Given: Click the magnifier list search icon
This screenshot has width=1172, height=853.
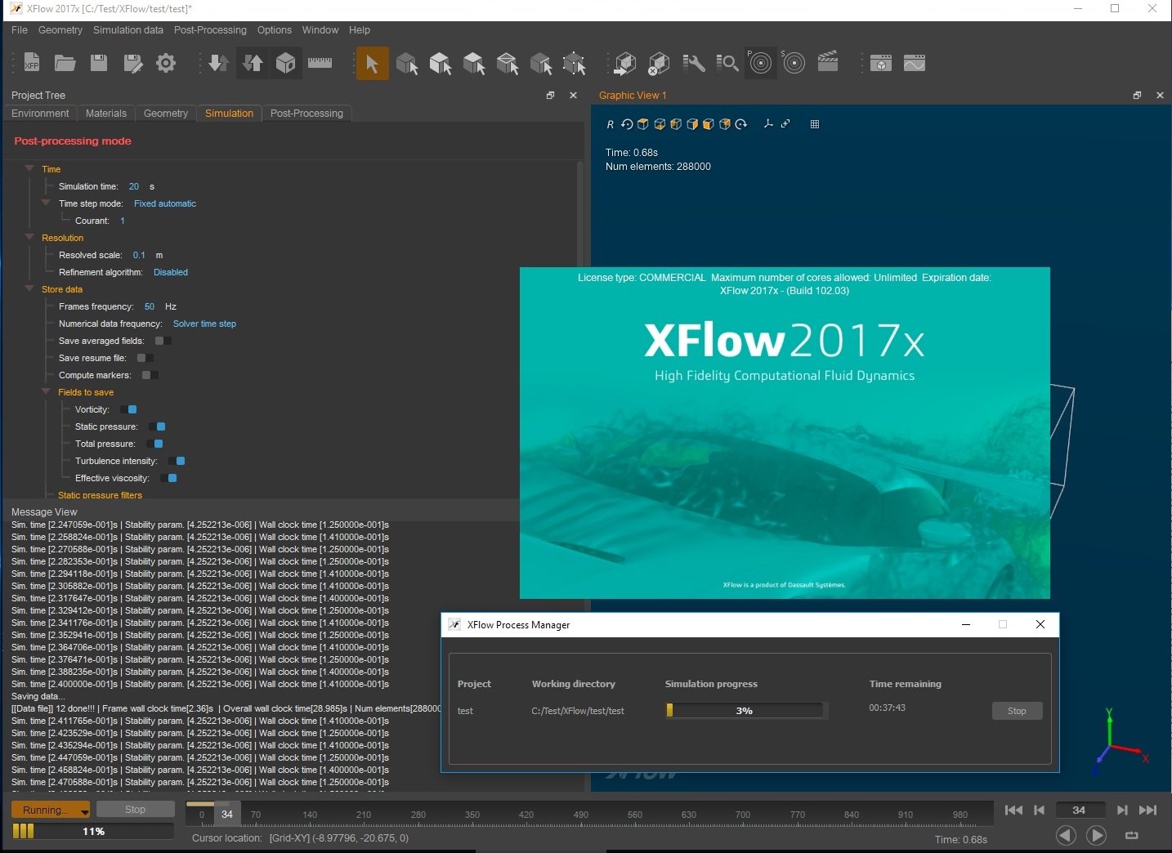Looking at the screenshot, I should pyautogui.click(x=727, y=63).
